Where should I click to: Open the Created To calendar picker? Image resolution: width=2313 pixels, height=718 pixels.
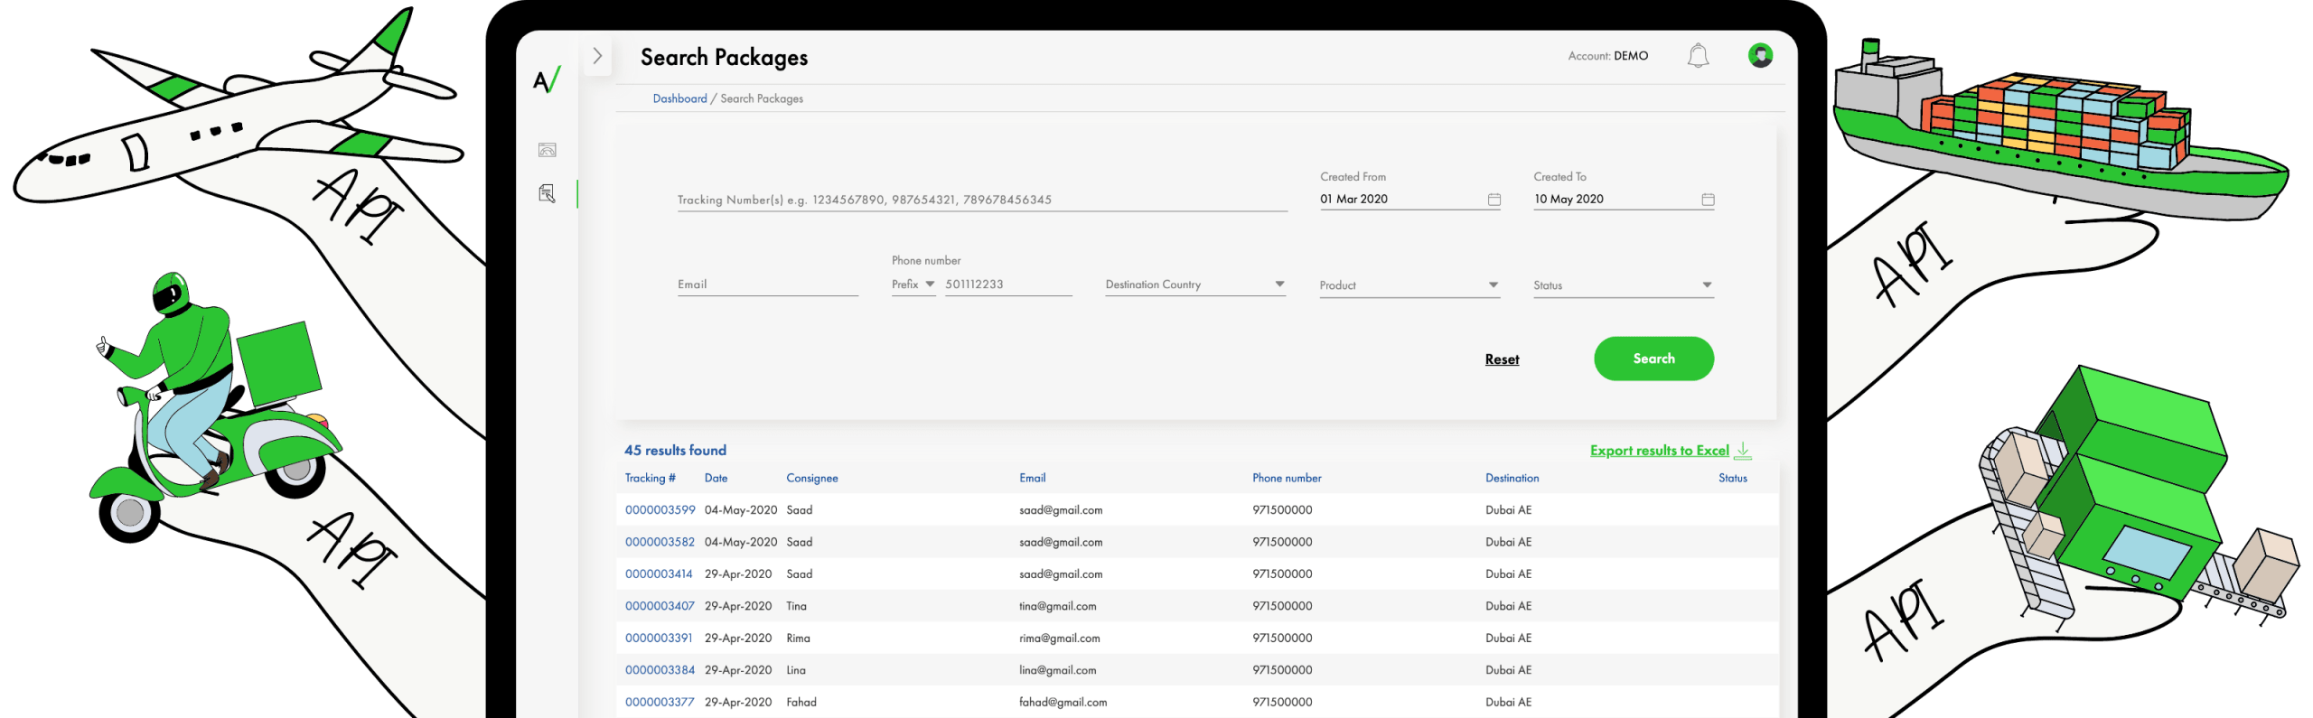pos(1707,200)
